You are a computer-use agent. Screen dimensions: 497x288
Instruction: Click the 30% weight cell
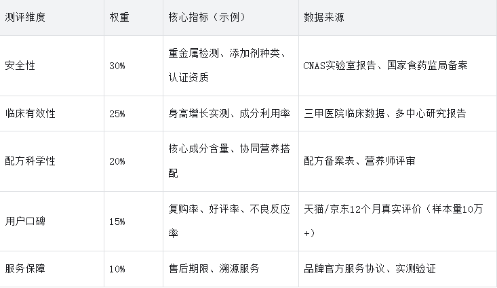click(117, 66)
